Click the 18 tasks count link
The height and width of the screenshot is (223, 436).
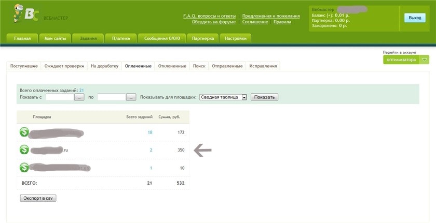coord(150,132)
